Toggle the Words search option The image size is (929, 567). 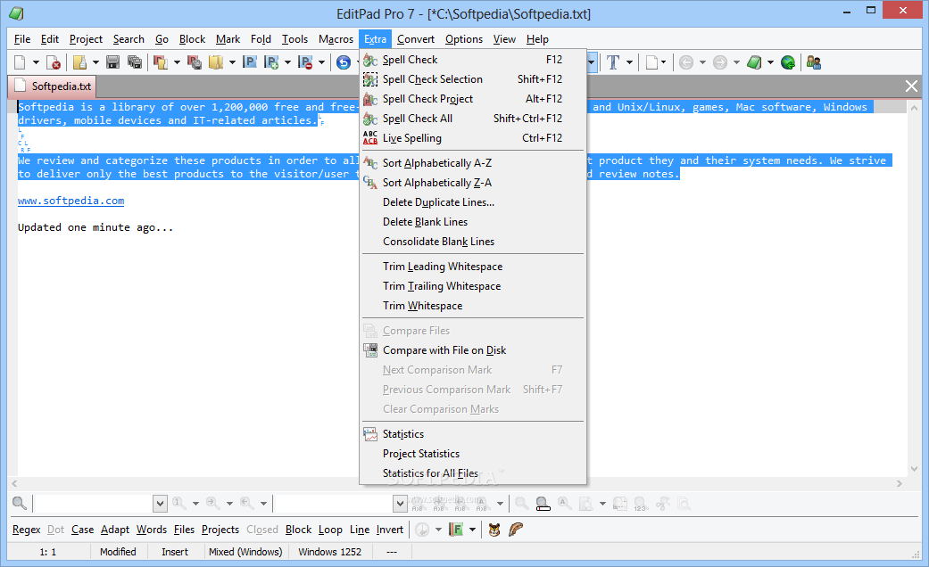152,530
